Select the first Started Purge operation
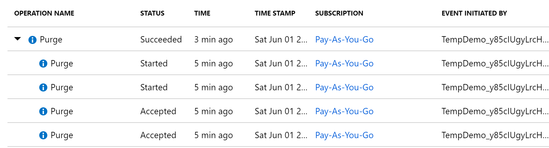549x148 pixels. [62, 63]
